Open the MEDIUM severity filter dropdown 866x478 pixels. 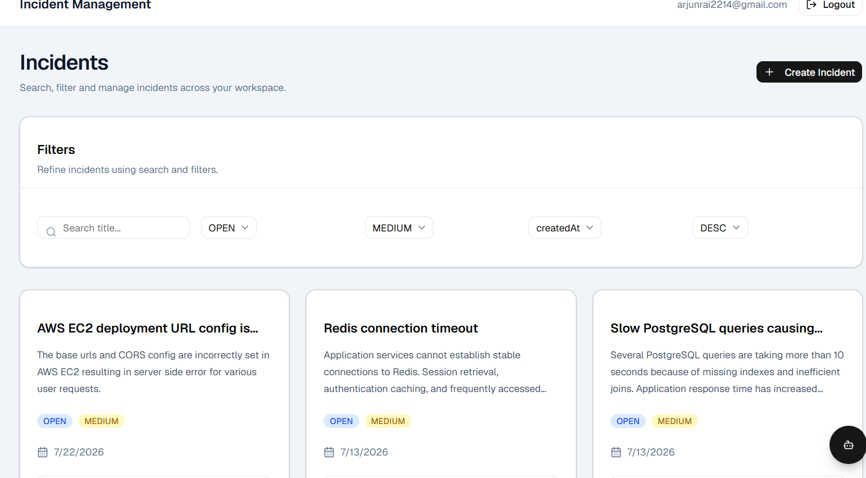[x=399, y=227]
